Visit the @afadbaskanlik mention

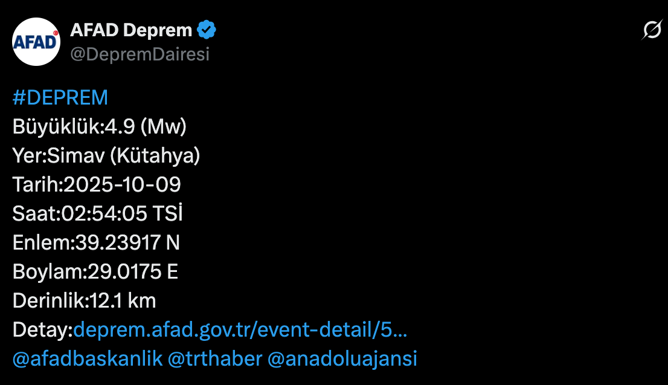(87, 358)
